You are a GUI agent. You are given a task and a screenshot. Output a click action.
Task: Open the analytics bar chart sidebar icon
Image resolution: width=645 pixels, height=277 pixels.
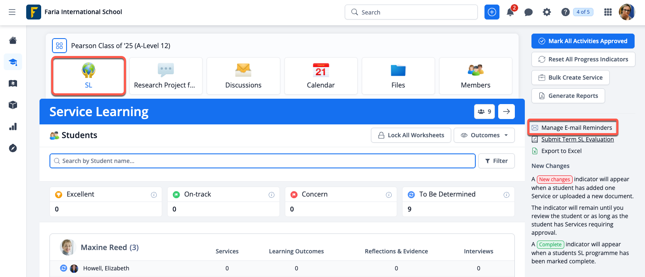point(13,126)
